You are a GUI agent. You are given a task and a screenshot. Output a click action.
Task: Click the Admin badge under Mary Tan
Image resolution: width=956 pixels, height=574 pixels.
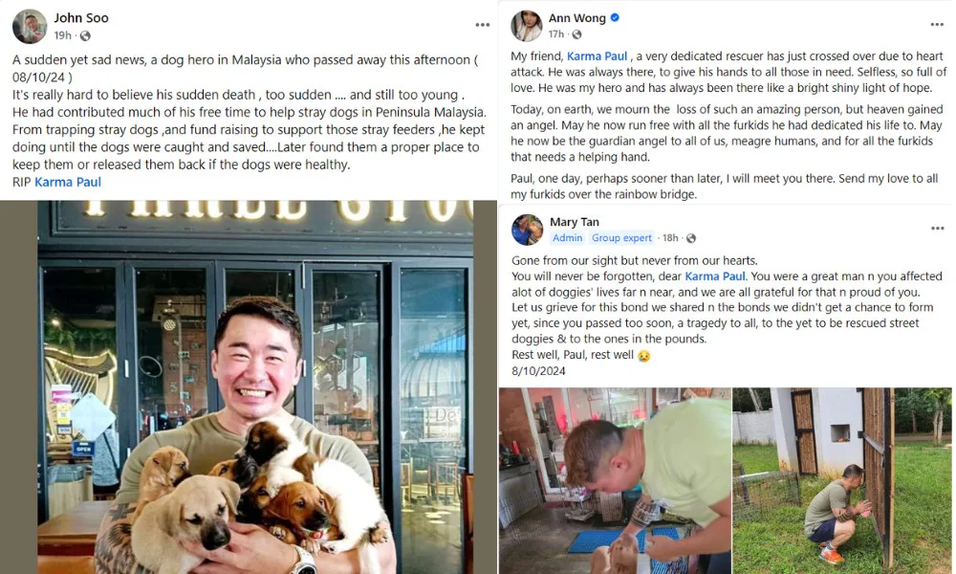[568, 238]
